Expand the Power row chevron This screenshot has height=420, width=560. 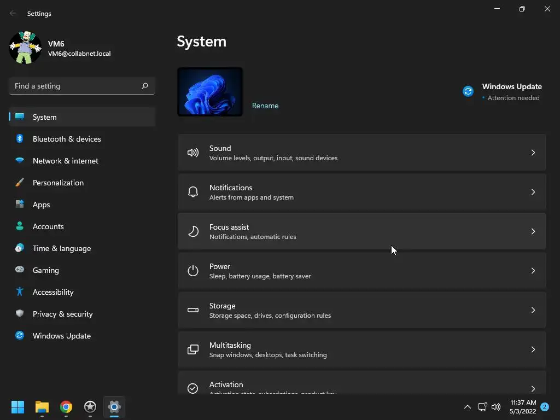[x=533, y=271]
